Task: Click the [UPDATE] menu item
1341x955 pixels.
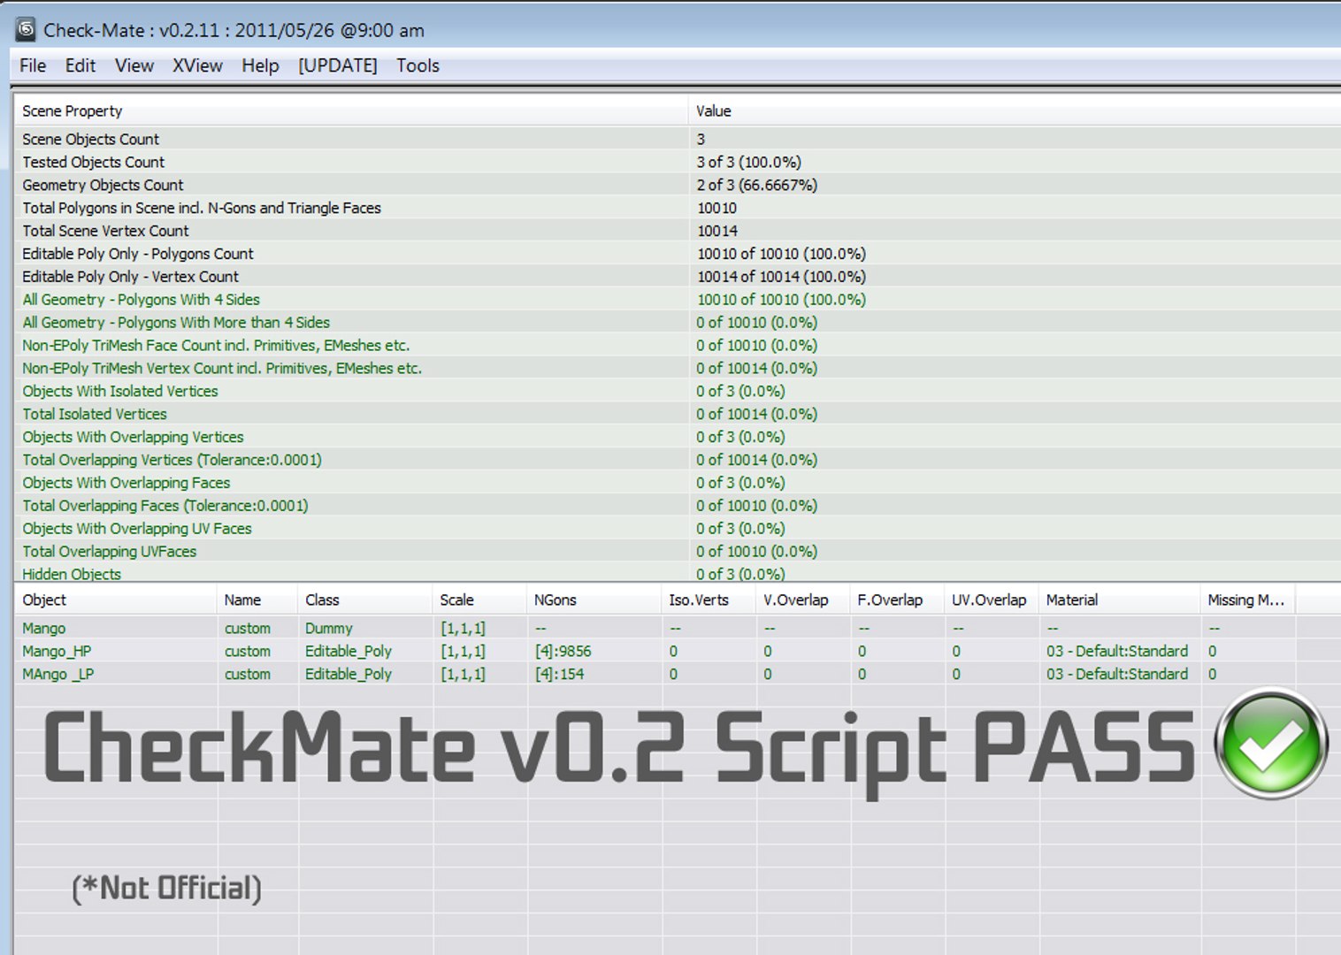Action: 338,65
